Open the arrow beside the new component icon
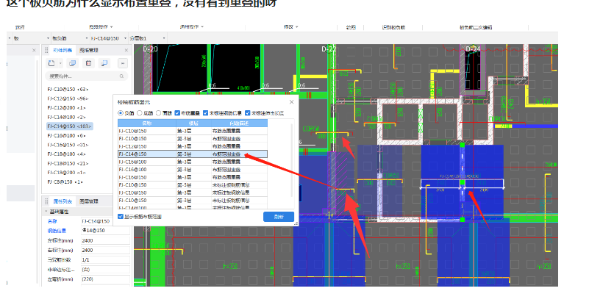The height and width of the screenshot is (291, 603). click(x=61, y=64)
